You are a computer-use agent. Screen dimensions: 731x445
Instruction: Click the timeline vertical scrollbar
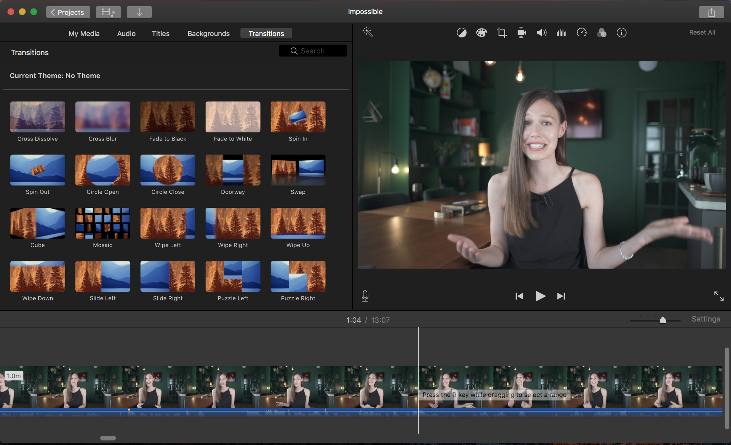[727, 388]
